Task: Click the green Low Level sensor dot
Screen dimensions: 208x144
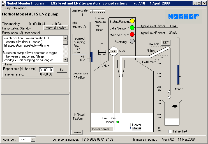Action: (117, 122)
